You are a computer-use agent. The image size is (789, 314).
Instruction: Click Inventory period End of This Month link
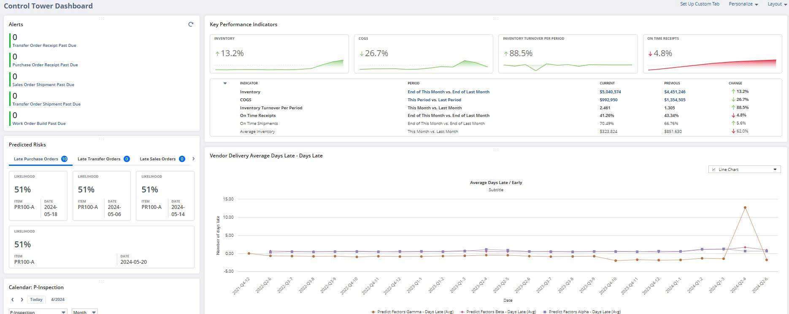(449, 92)
